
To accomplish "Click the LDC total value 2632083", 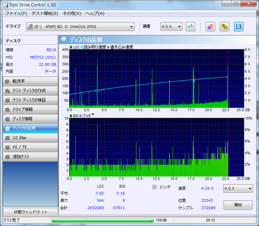I will (96, 208).
